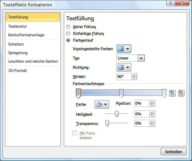Decrease the Position value with down arrow
This screenshot has width=192, height=161.
click(152, 105)
